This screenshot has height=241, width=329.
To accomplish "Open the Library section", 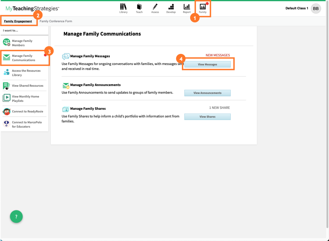I will click(x=123, y=8).
